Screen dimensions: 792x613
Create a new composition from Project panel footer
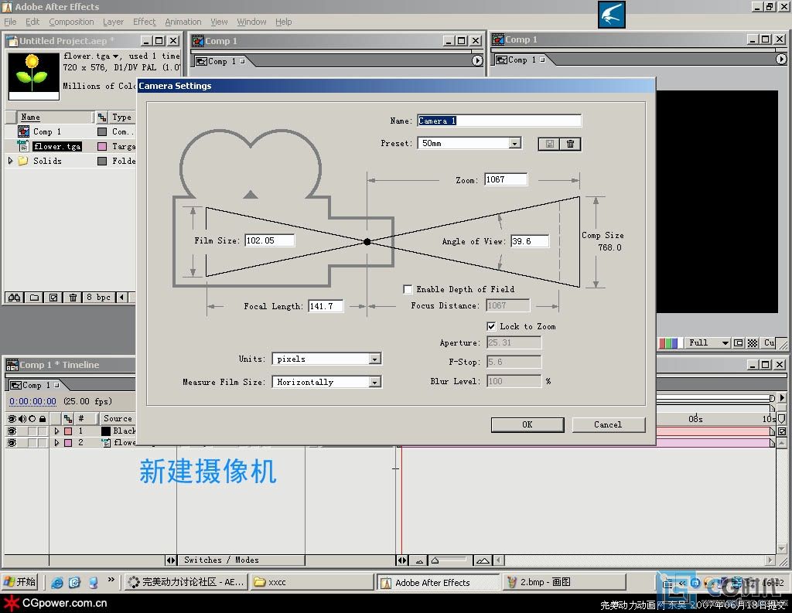53,298
